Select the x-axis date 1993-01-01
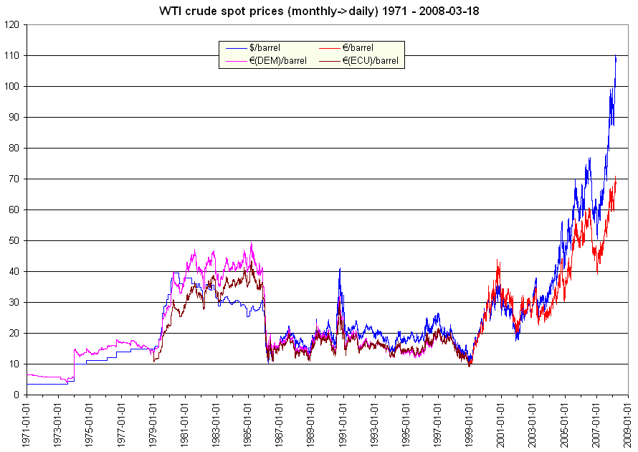Viewport: 638px width, 452px height. [375, 424]
